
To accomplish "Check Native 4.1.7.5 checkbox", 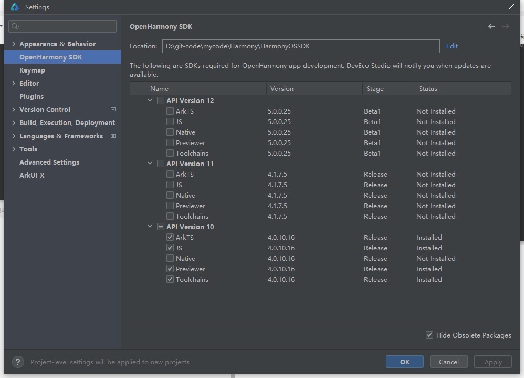I will coord(170,195).
